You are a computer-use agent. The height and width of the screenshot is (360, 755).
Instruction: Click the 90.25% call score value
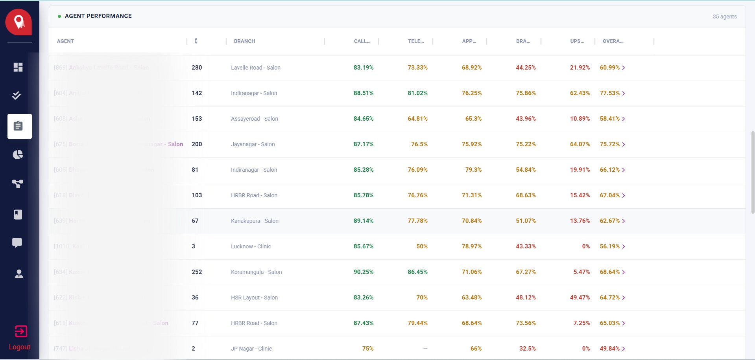(364, 272)
